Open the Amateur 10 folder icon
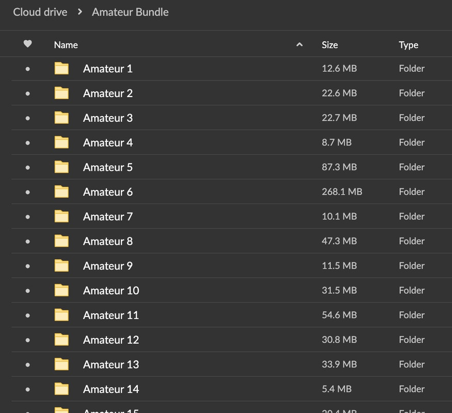 pyautogui.click(x=61, y=290)
